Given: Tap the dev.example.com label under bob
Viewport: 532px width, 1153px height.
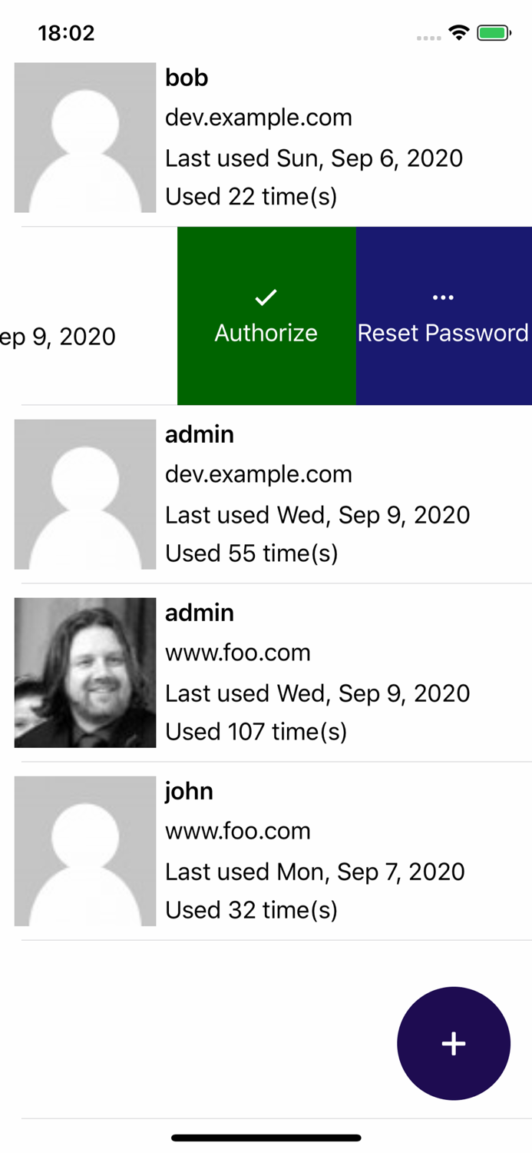Looking at the screenshot, I should (259, 118).
